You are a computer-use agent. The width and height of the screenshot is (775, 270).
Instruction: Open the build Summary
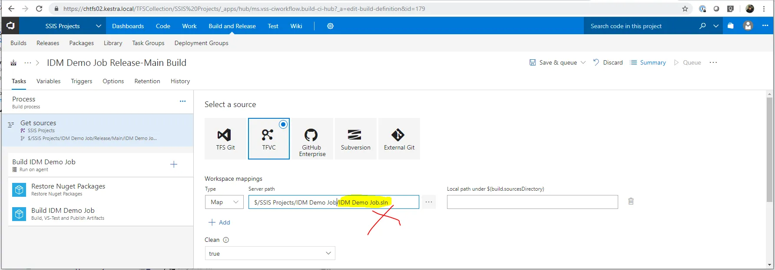pyautogui.click(x=648, y=62)
